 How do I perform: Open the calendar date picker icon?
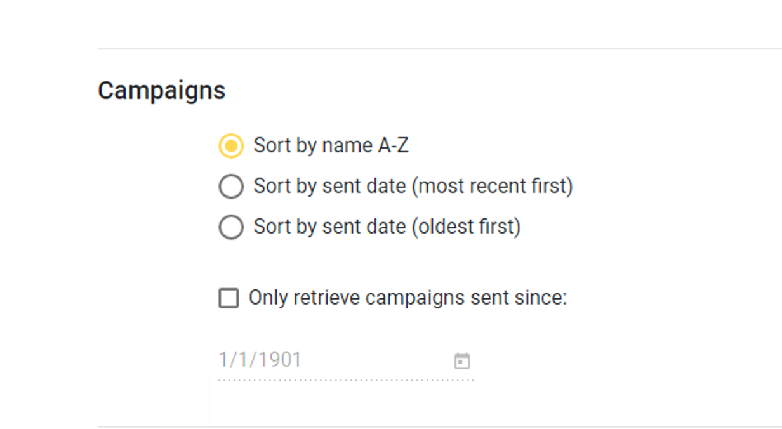[x=462, y=361]
